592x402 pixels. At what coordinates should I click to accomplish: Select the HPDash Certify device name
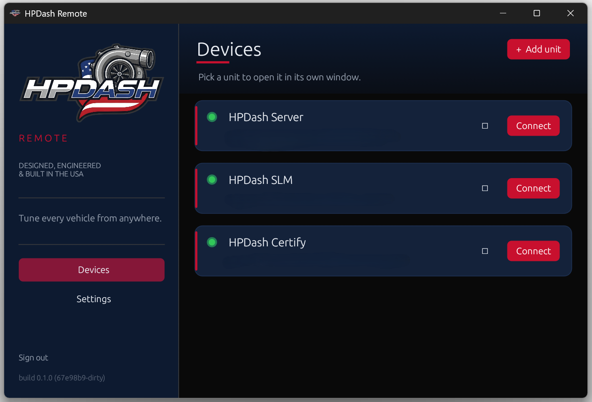click(x=267, y=242)
